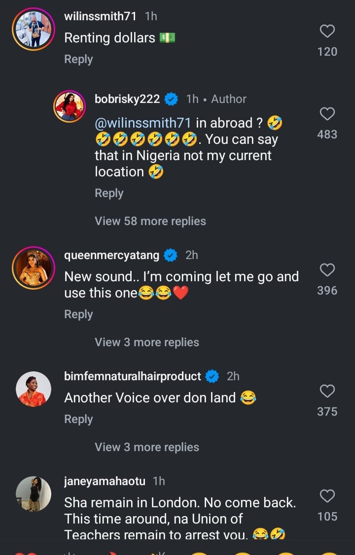Tap heart on bimfemnaturalhairproduct's comment

click(x=327, y=392)
